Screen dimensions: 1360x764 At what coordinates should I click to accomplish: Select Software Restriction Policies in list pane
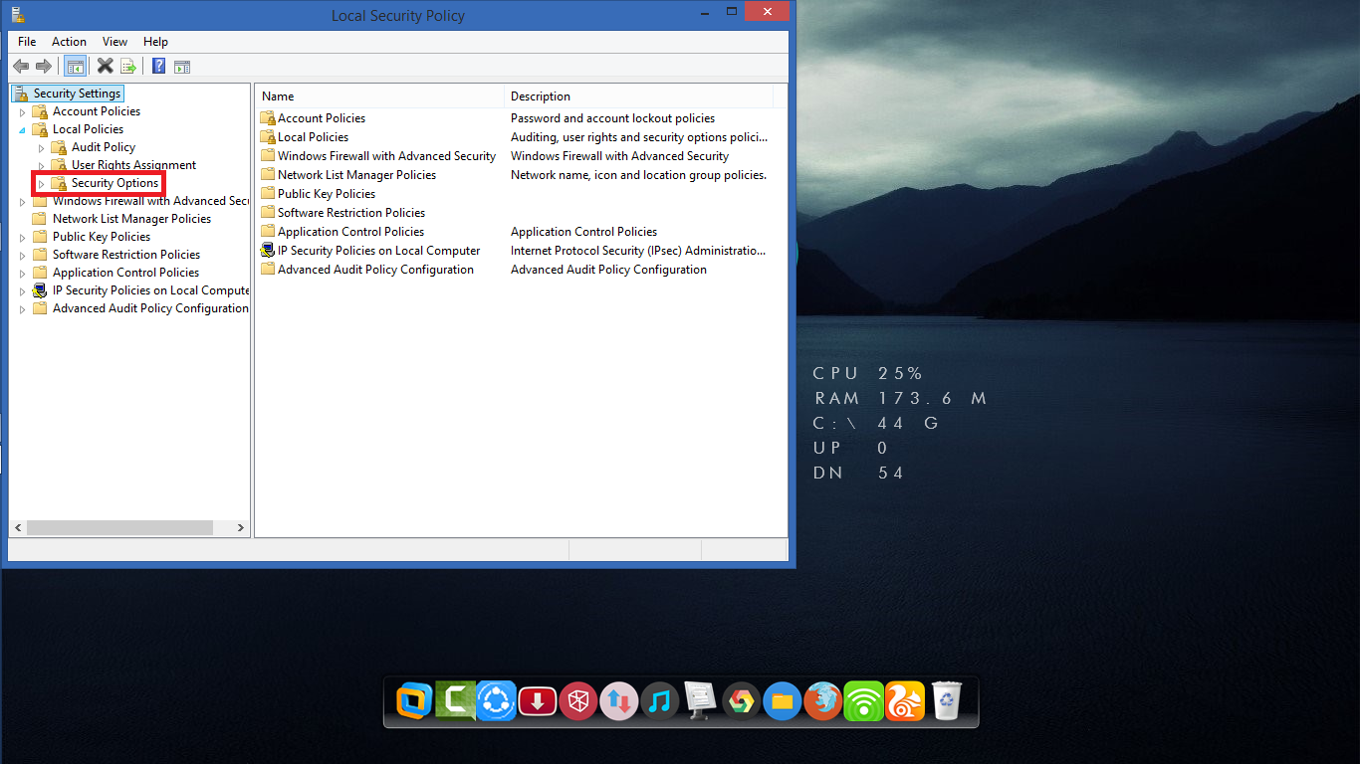(x=350, y=213)
